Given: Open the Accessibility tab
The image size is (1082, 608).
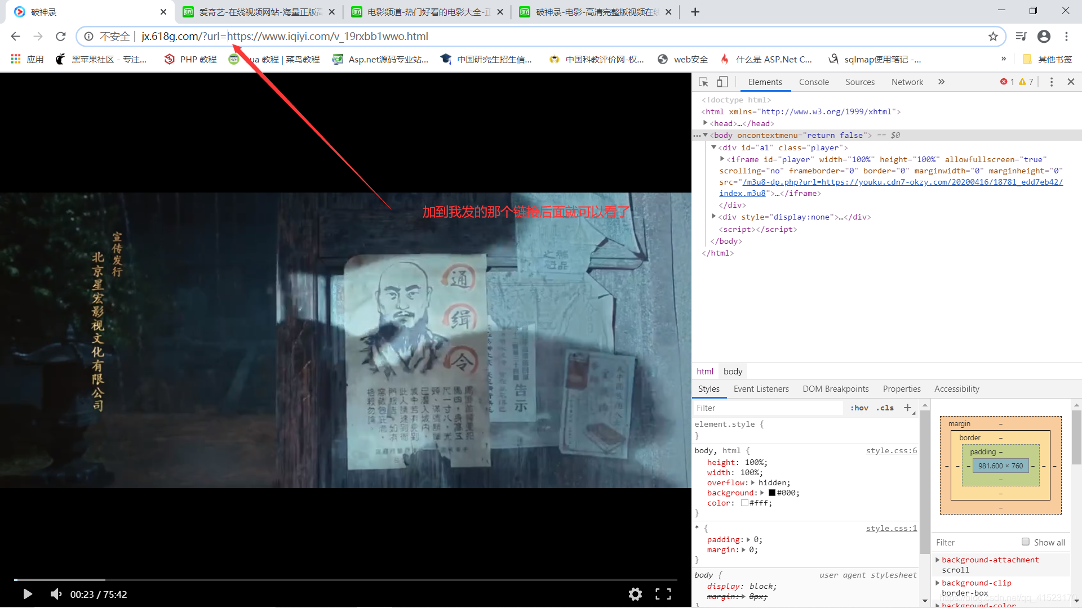Looking at the screenshot, I should (x=956, y=389).
